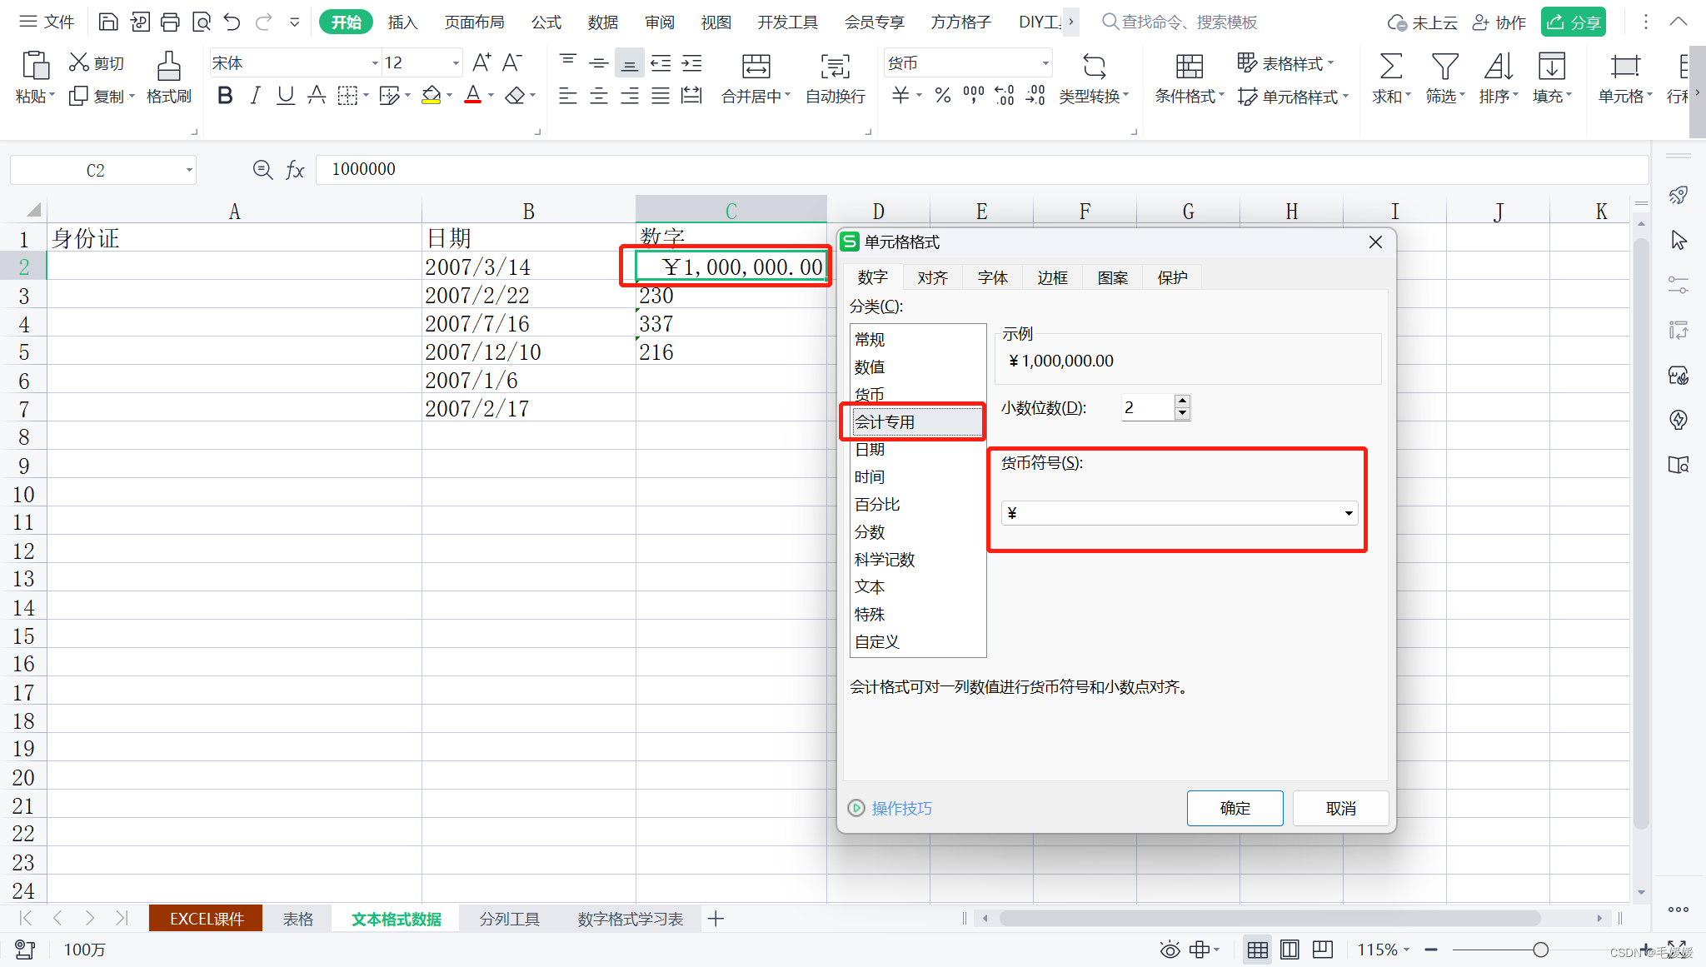Click the Filter (筛选) funnel icon
The height and width of the screenshot is (967, 1706).
click(1444, 67)
